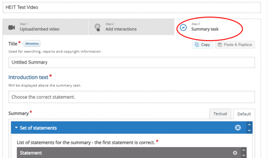Image resolution: width=268 pixels, height=158 pixels.
Task: Click the video camera icon in Step 1
Action: point(12,27)
